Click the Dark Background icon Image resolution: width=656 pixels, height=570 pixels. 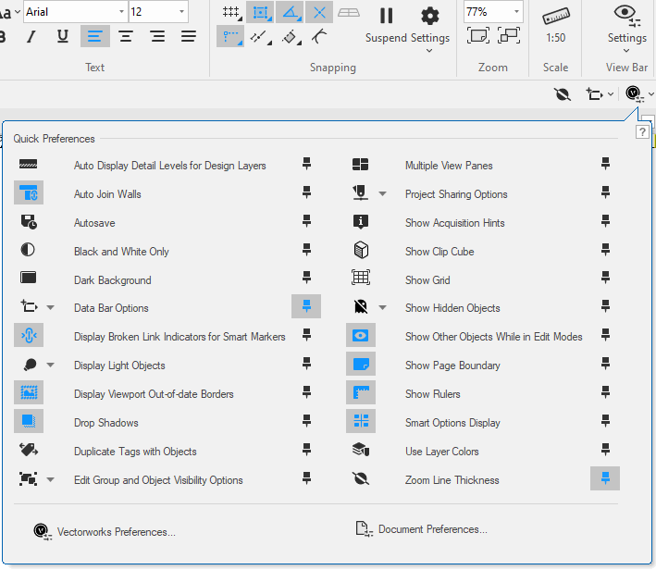pos(29,279)
